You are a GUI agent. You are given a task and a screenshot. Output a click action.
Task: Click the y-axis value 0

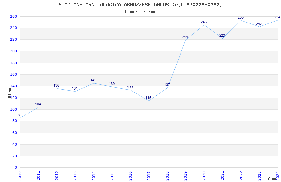pos(16,168)
